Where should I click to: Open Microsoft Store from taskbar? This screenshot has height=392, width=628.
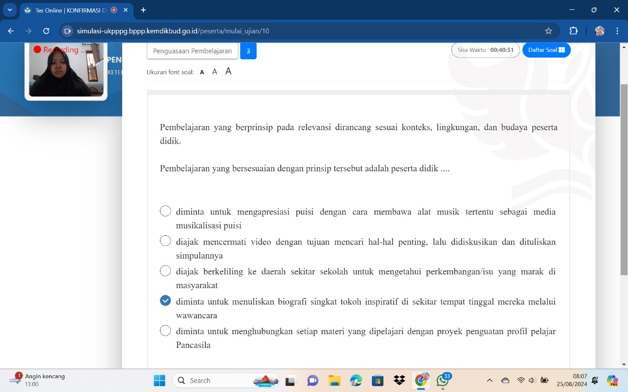tap(377, 380)
